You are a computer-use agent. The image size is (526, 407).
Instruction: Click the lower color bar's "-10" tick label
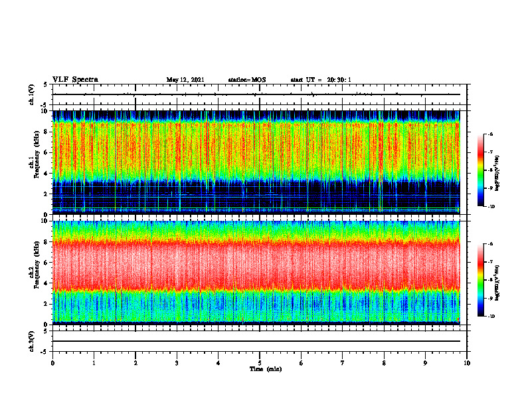pyautogui.click(x=491, y=317)
